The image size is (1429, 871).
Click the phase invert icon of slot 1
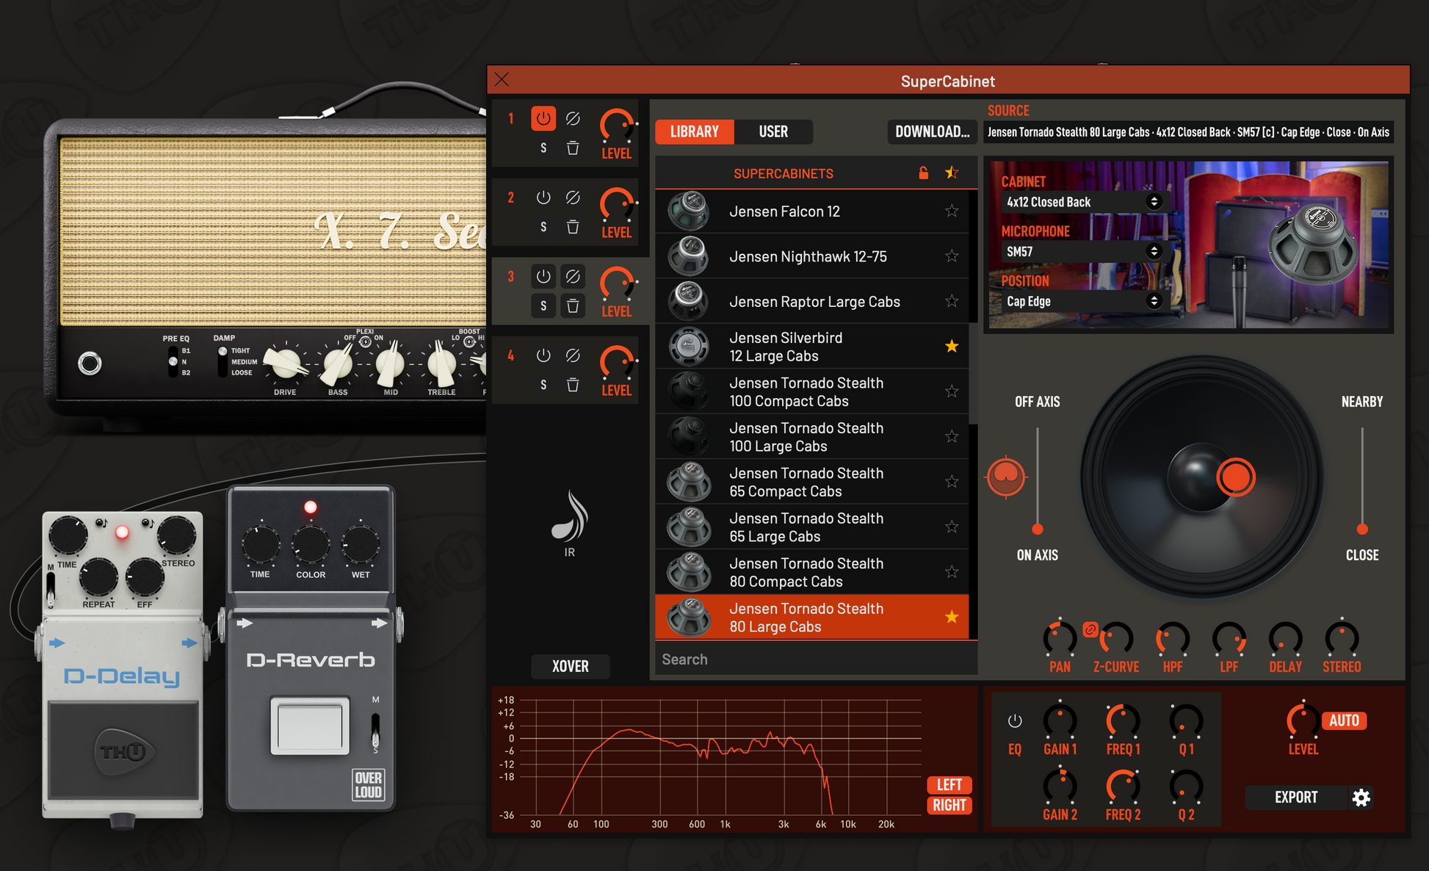[x=573, y=118]
